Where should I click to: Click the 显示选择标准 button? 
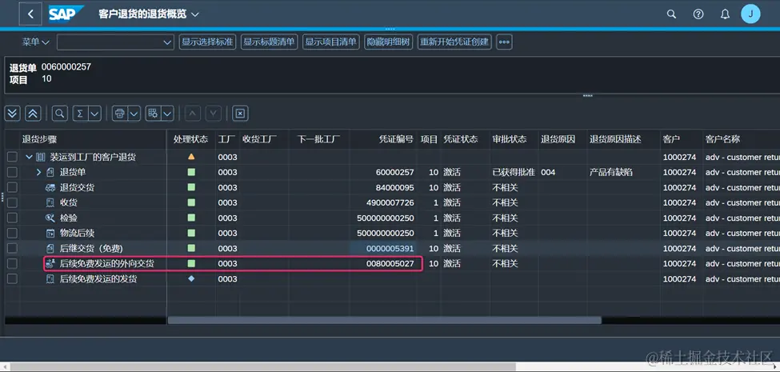click(x=207, y=42)
